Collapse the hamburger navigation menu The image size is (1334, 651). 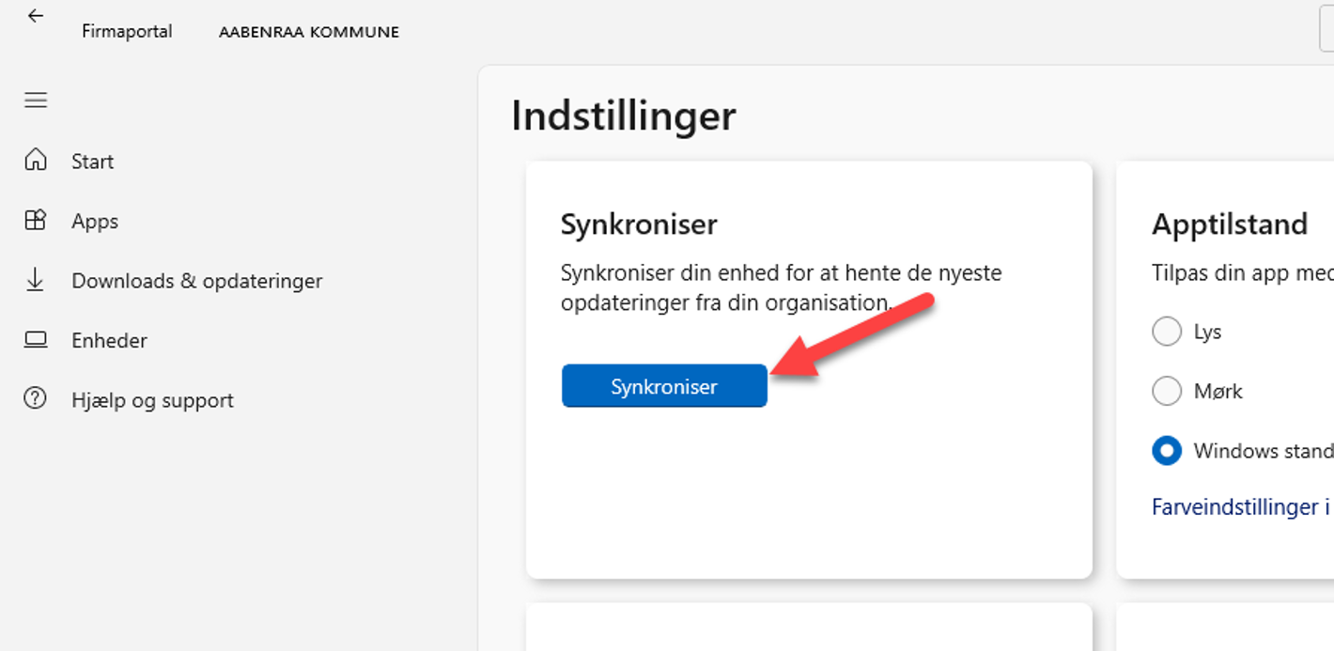point(36,101)
